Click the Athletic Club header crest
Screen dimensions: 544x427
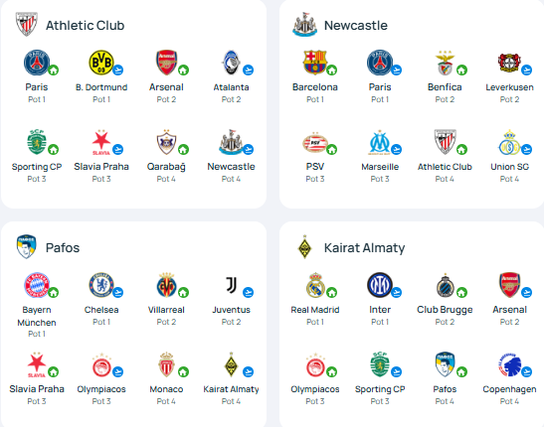coord(27,25)
